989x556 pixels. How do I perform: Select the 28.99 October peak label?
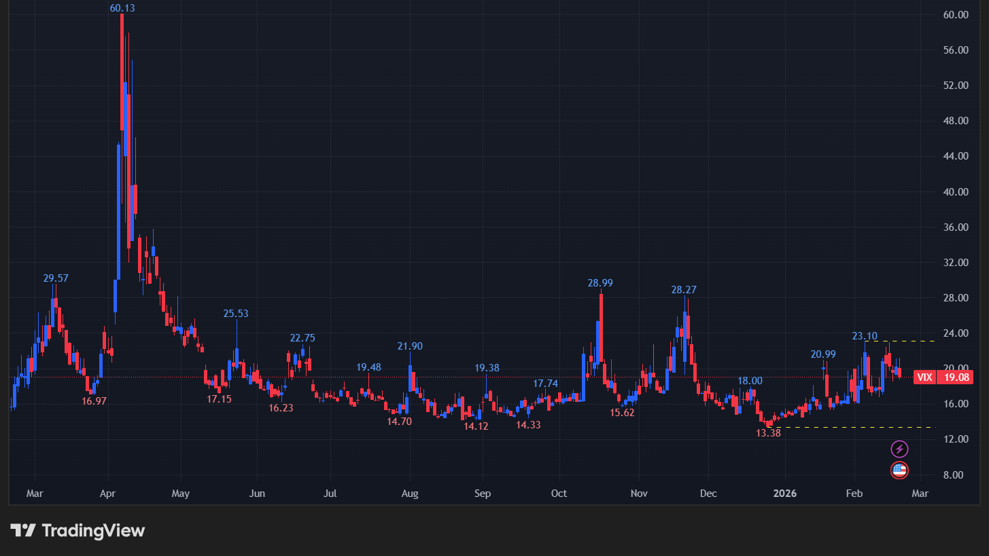[600, 283]
